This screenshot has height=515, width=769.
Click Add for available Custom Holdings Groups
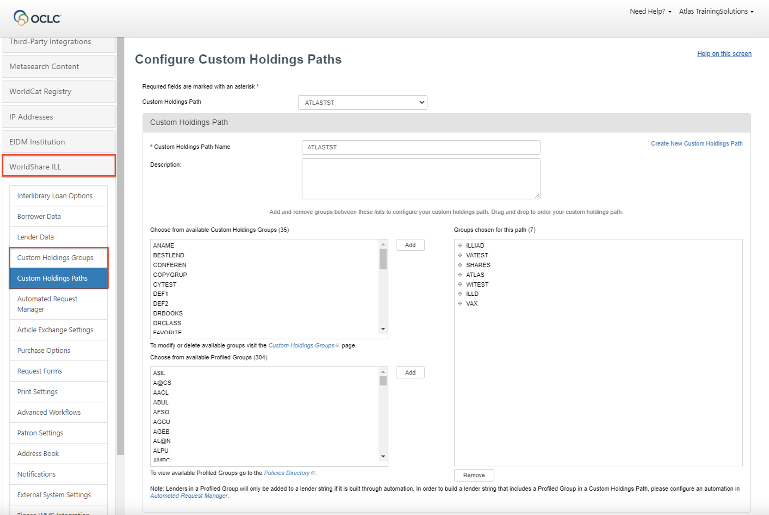pos(410,245)
